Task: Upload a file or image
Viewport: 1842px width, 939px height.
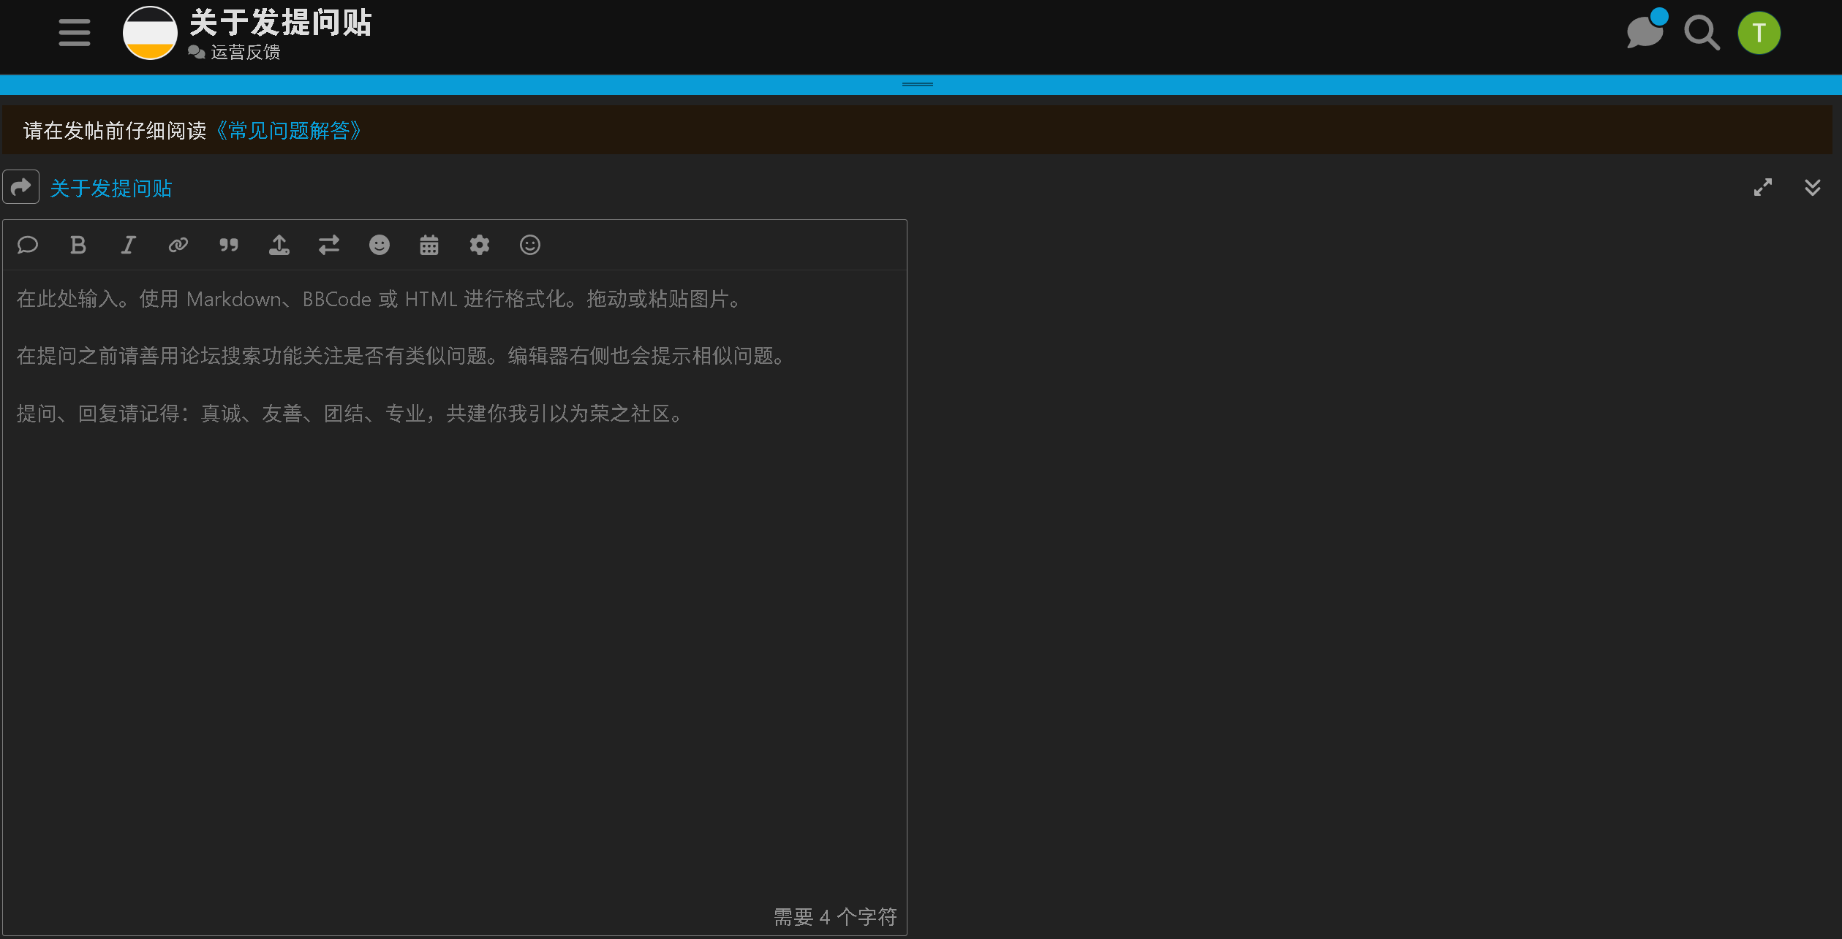Action: 279,245
